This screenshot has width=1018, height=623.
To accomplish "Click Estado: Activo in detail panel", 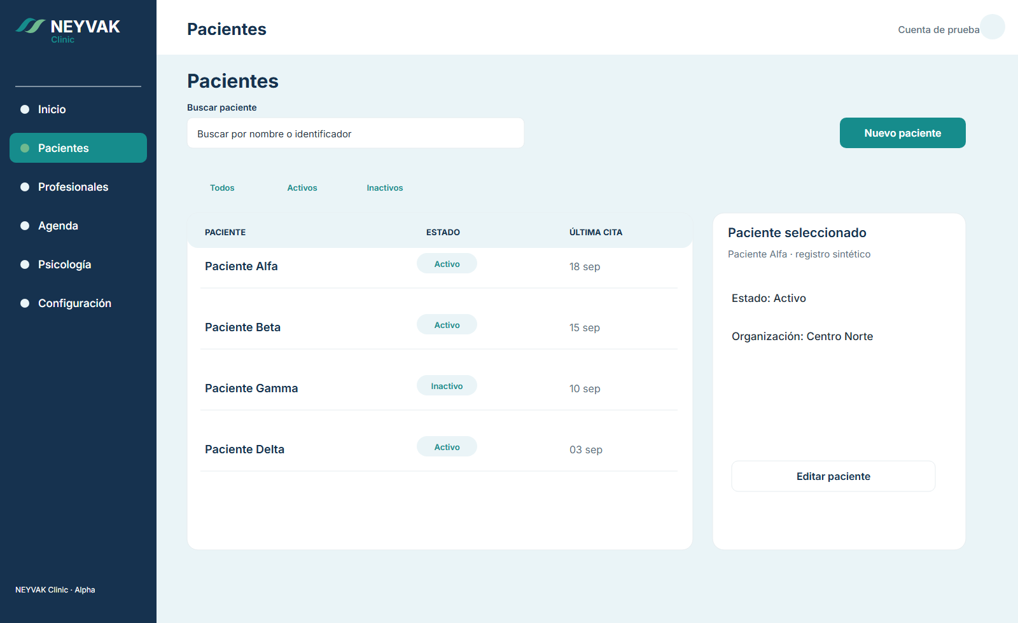I will click(769, 298).
